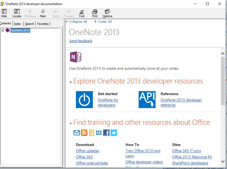
Task: Click the blue power Get started icon
Action: tap(84, 100)
